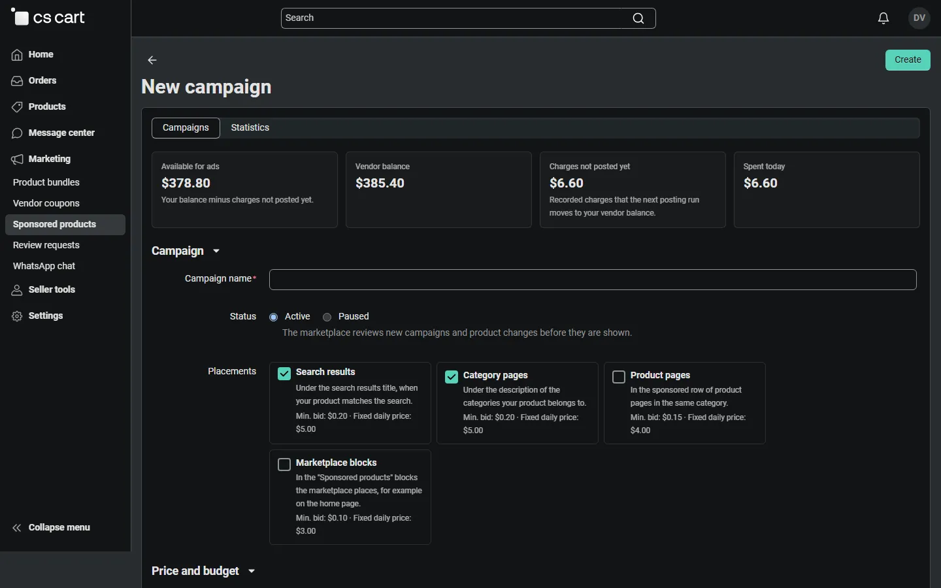Check the Product pages placement
Image resolution: width=941 pixels, height=588 pixels.
click(619, 377)
